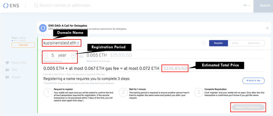
Task: Open the ENS DAO banner arrow
Action: [267, 28]
